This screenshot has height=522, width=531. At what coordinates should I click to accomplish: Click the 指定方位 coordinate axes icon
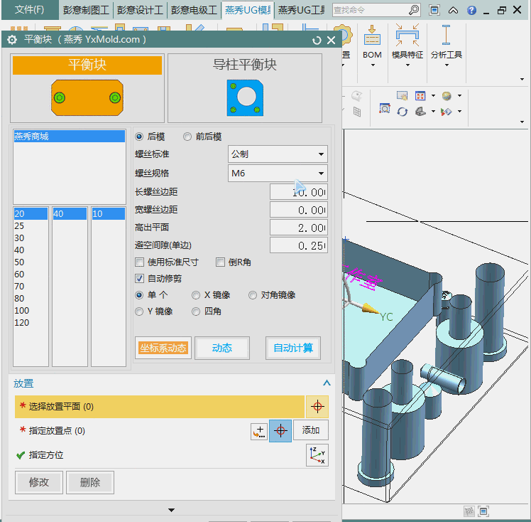coord(317,455)
